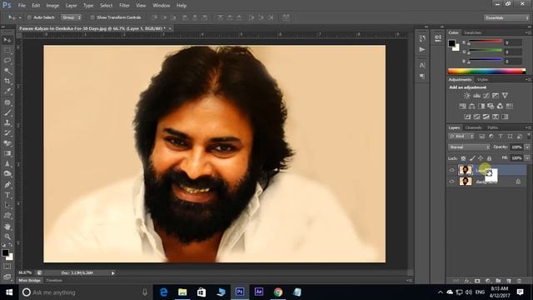
Task: Switch to the Swatches tab
Action: pos(472,32)
